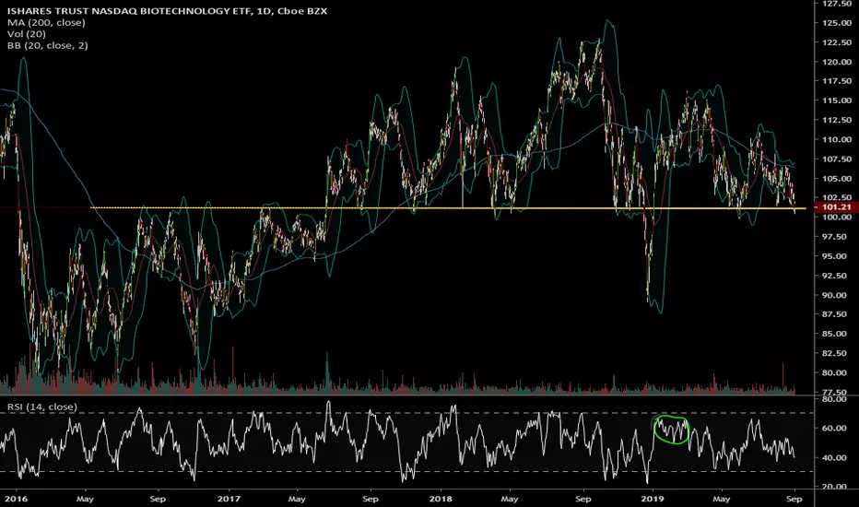Click the Sep label preceding 2017
This screenshot has width=859, height=507.
pos(158,499)
